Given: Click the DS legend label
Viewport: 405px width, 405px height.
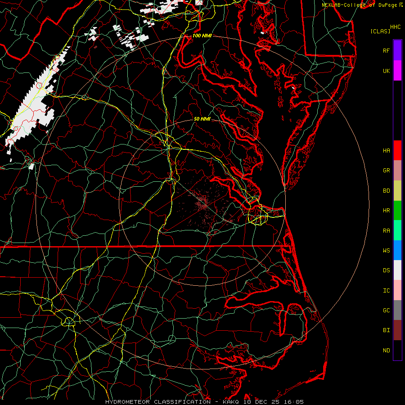Looking at the screenshot, I should [x=387, y=270].
